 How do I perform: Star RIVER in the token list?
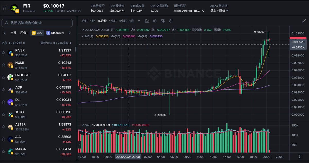click(x=3, y=53)
